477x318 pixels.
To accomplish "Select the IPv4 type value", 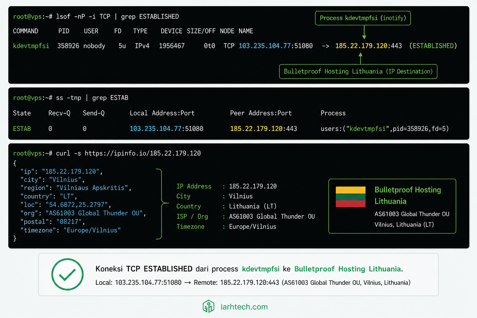I will pyautogui.click(x=142, y=46).
